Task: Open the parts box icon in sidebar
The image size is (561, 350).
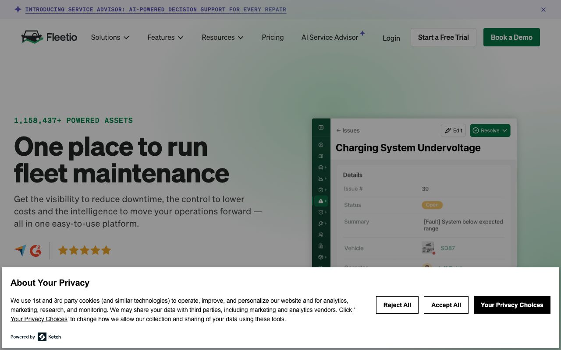Action: (x=321, y=257)
